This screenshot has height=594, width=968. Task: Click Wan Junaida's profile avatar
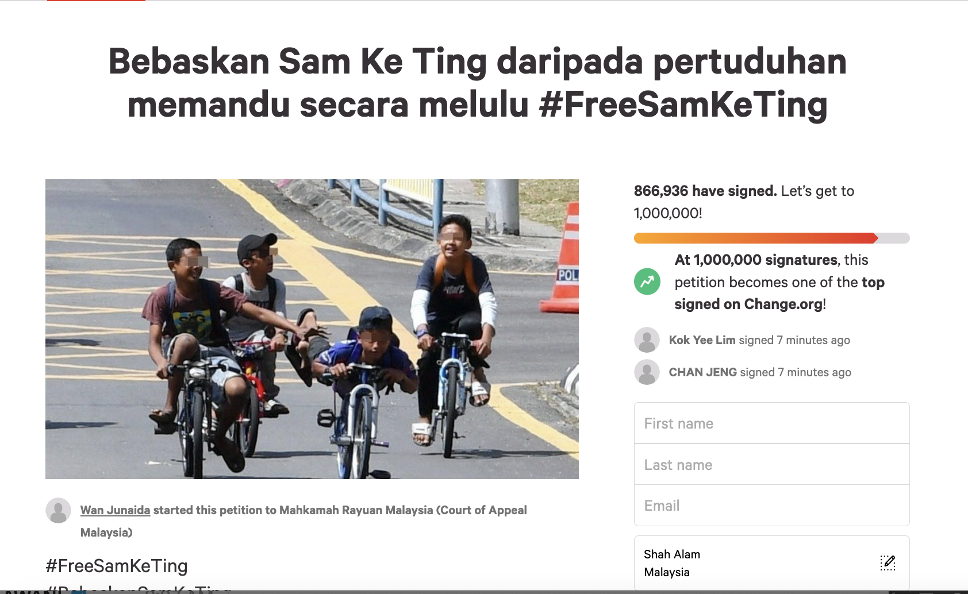coord(58,510)
